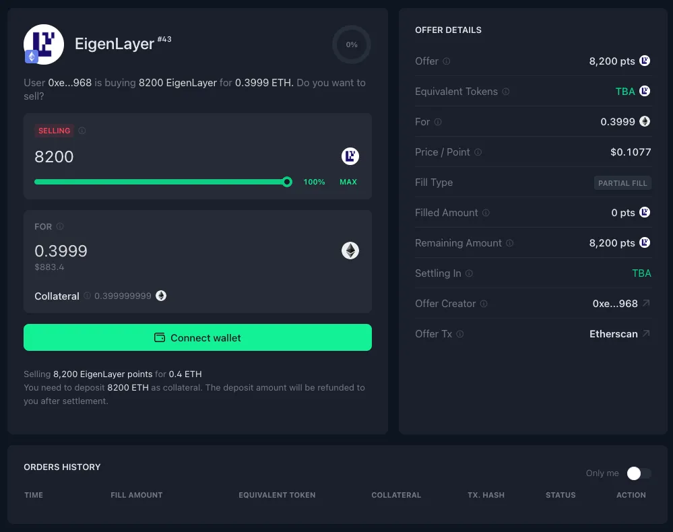Click the EigenLayer icon next to TBA Equivalent Tokens
673x532 pixels.
645,91
